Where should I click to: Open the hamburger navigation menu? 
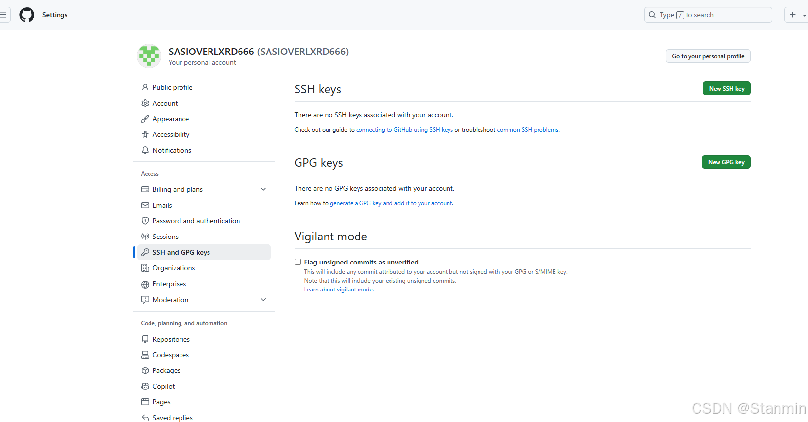(3, 15)
